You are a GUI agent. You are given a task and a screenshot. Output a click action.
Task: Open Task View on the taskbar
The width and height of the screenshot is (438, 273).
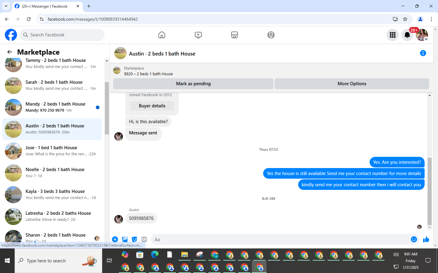[x=109, y=261]
